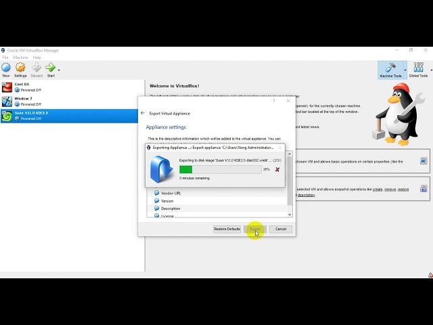Click the New virtual machine icon

6,68
